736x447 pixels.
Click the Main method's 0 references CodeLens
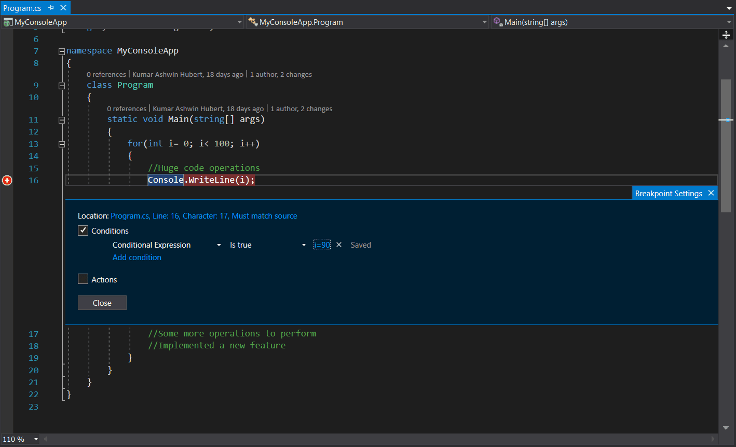click(127, 109)
